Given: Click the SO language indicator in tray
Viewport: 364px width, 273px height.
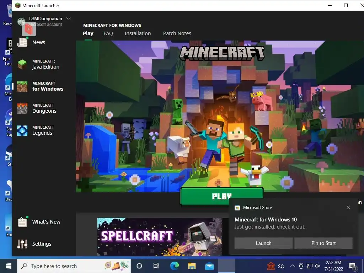Looking at the screenshot, I should click(281, 266).
